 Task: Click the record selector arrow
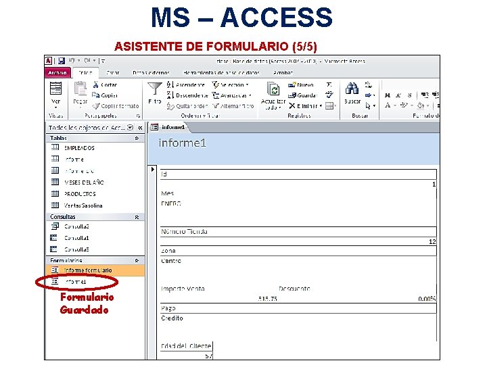(x=152, y=170)
